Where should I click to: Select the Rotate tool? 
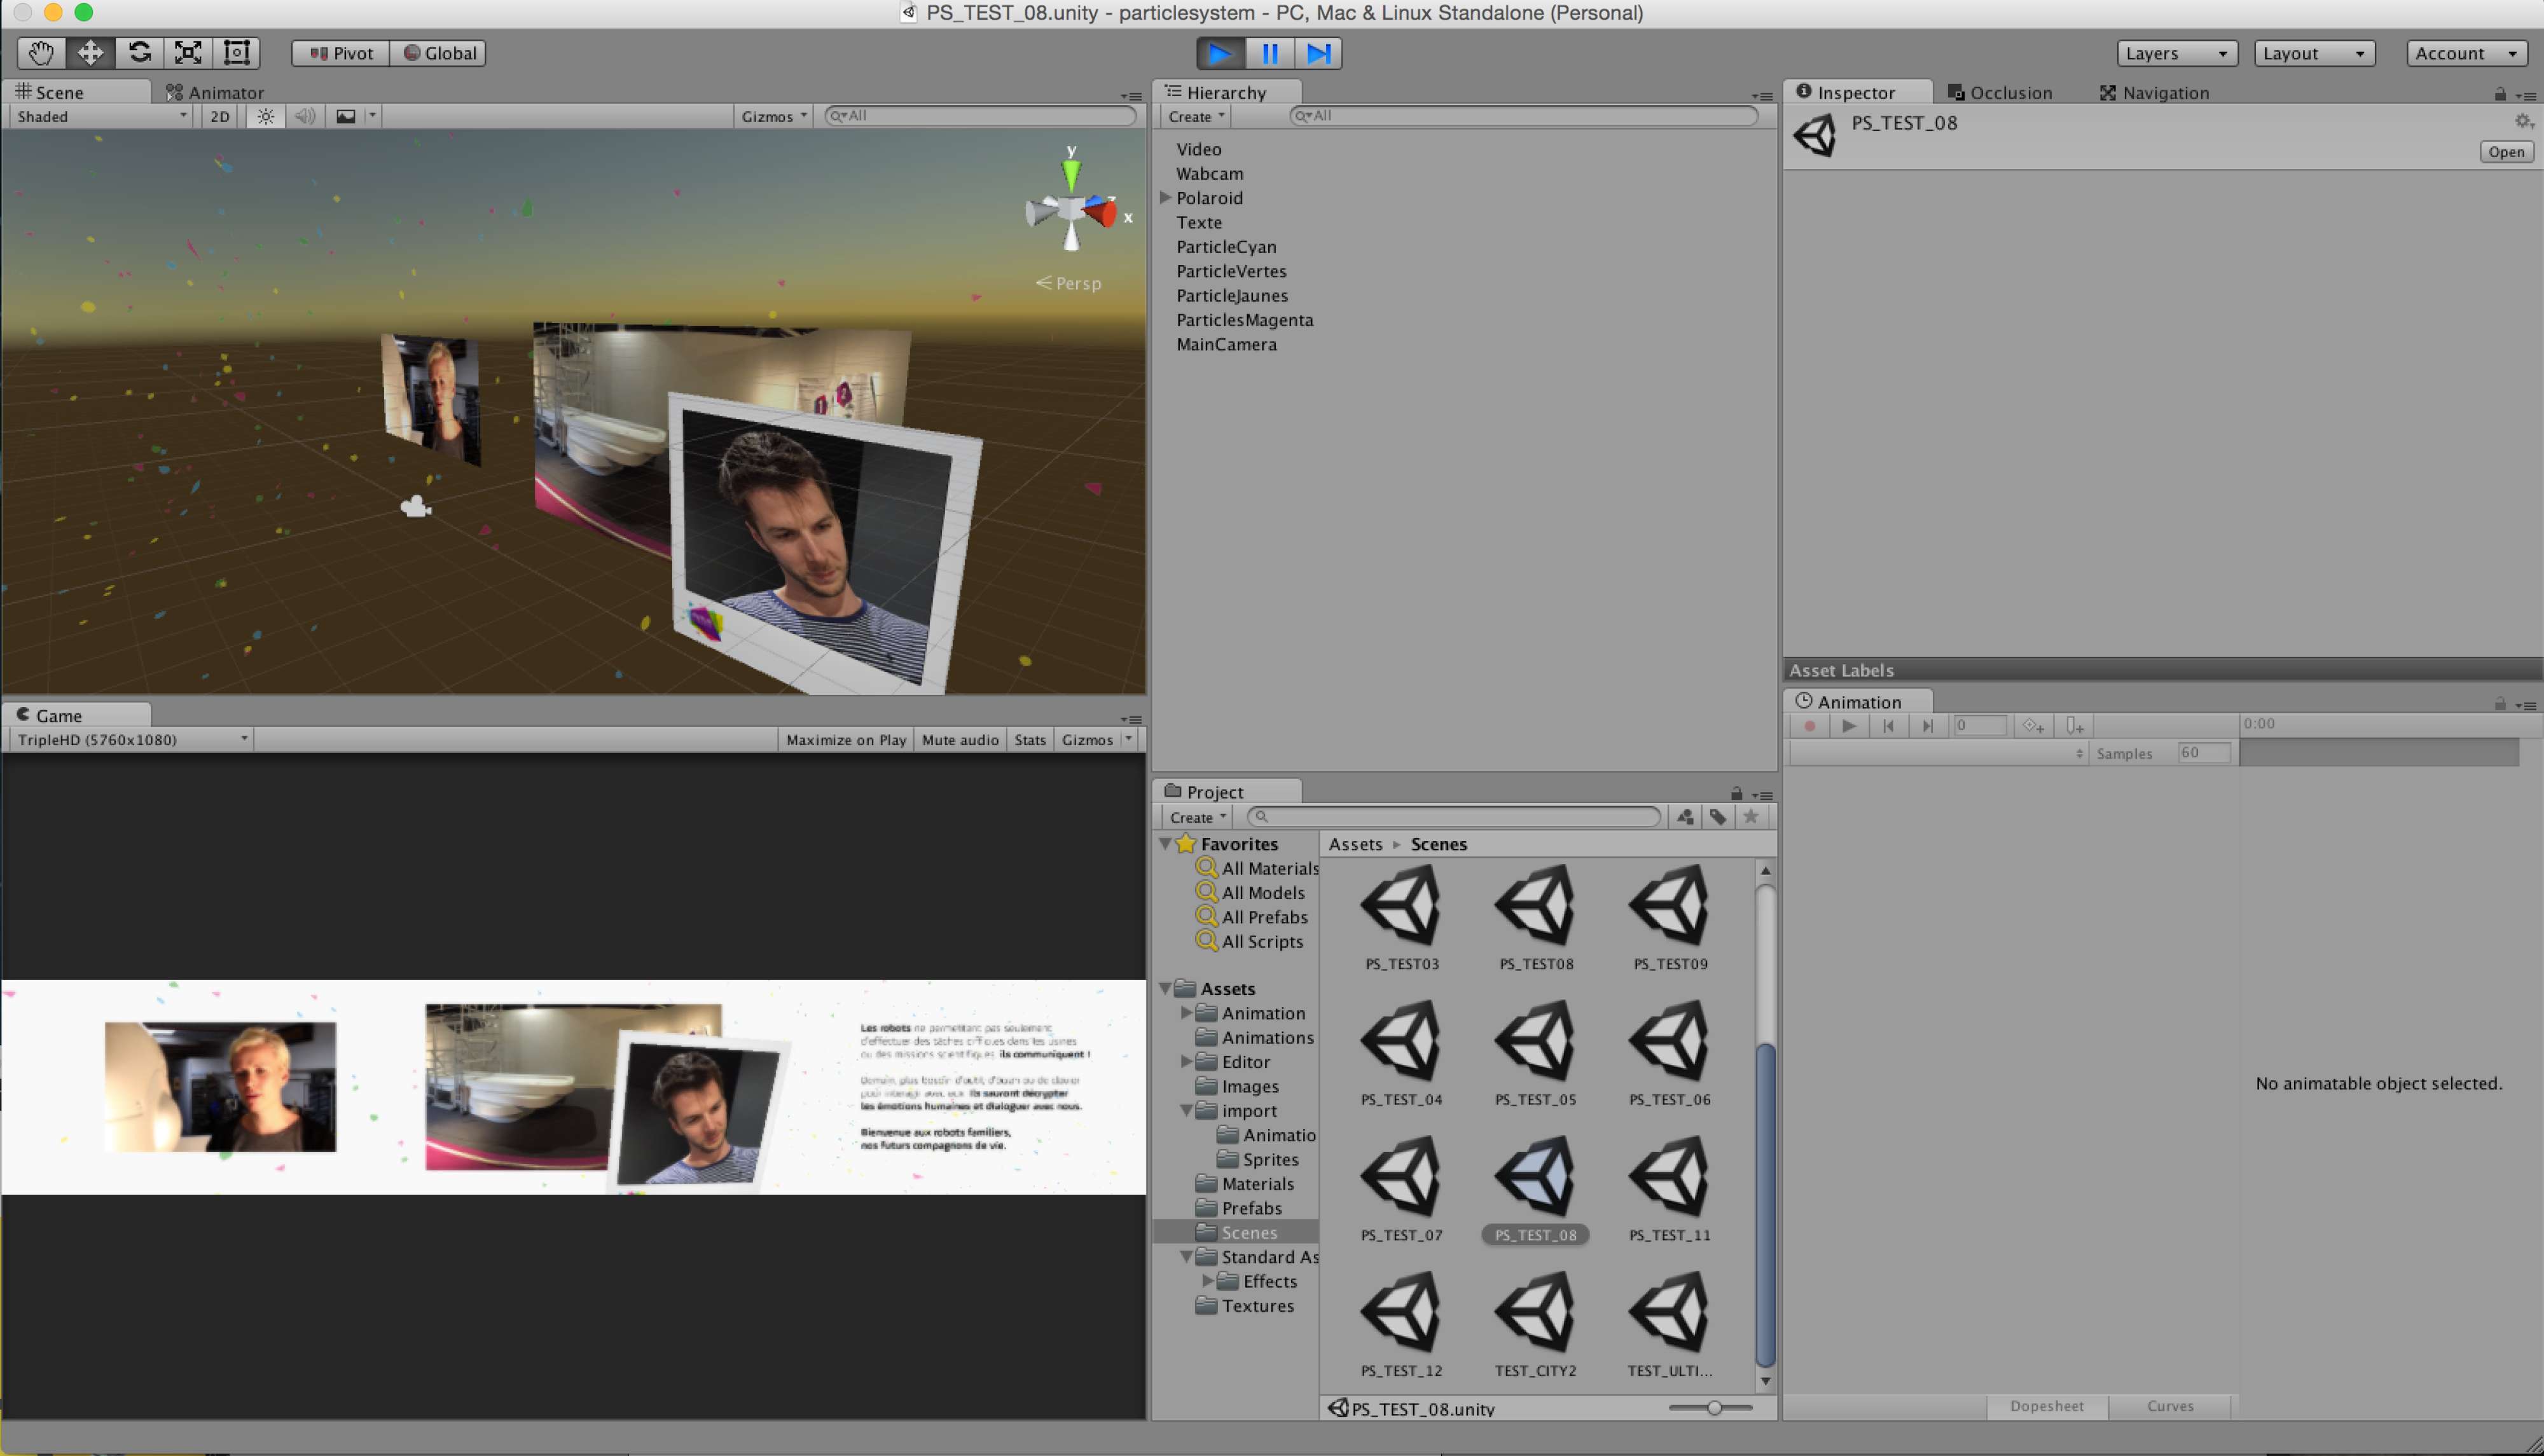click(139, 53)
